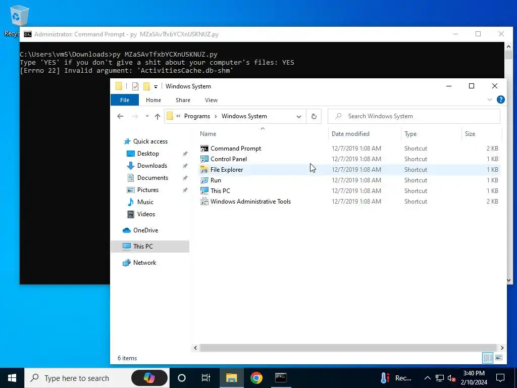Click Windows System breadcrumb segment
This screenshot has width=517, height=388.
pyautogui.click(x=244, y=116)
